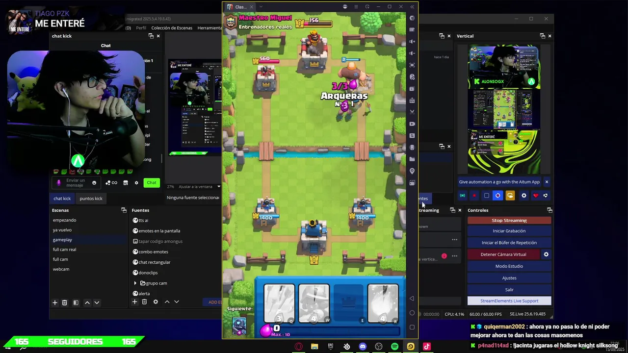Screen dimensions: 628x353
Task: Click the green Chat send button
Action: point(152,183)
